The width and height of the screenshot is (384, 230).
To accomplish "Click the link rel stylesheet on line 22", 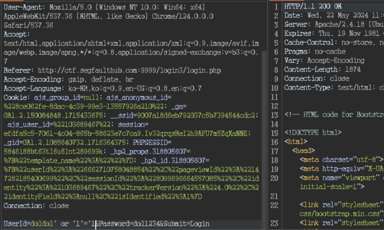I will [x=342, y=205].
